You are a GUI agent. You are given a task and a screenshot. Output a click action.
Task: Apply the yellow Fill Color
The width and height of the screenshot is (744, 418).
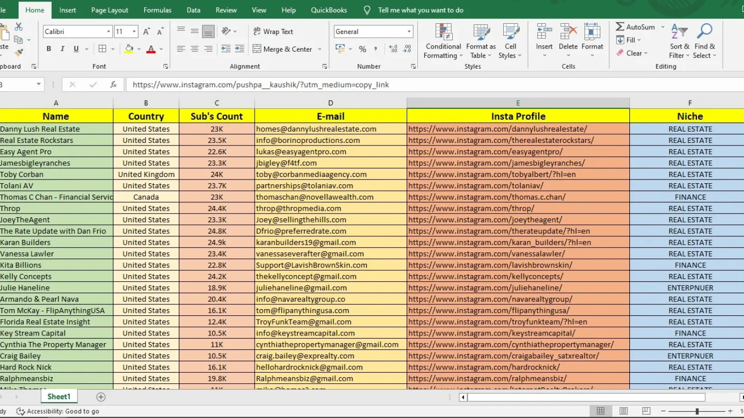click(x=129, y=49)
